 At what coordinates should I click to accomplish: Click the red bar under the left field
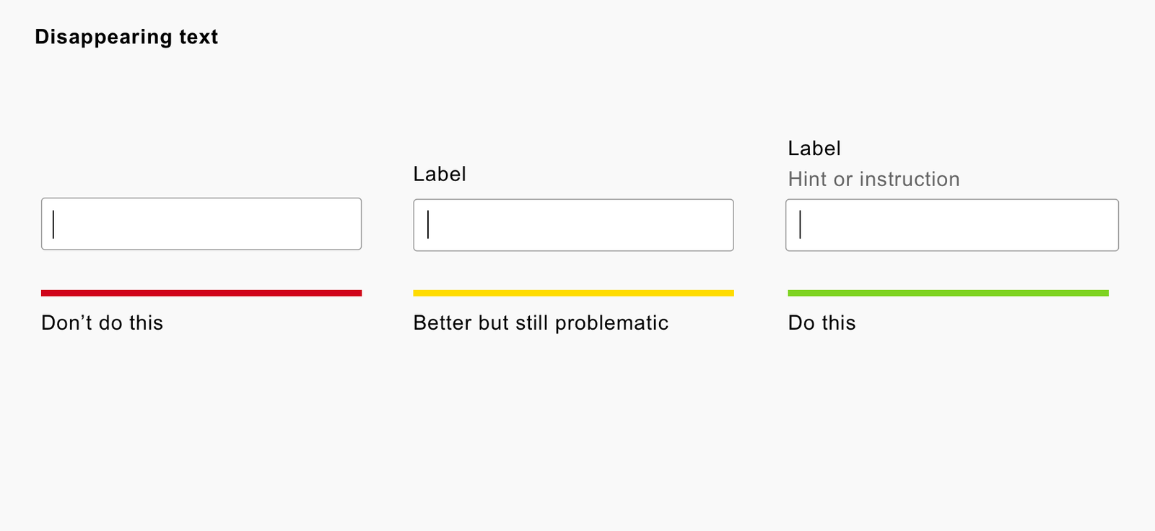[x=201, y=293]
